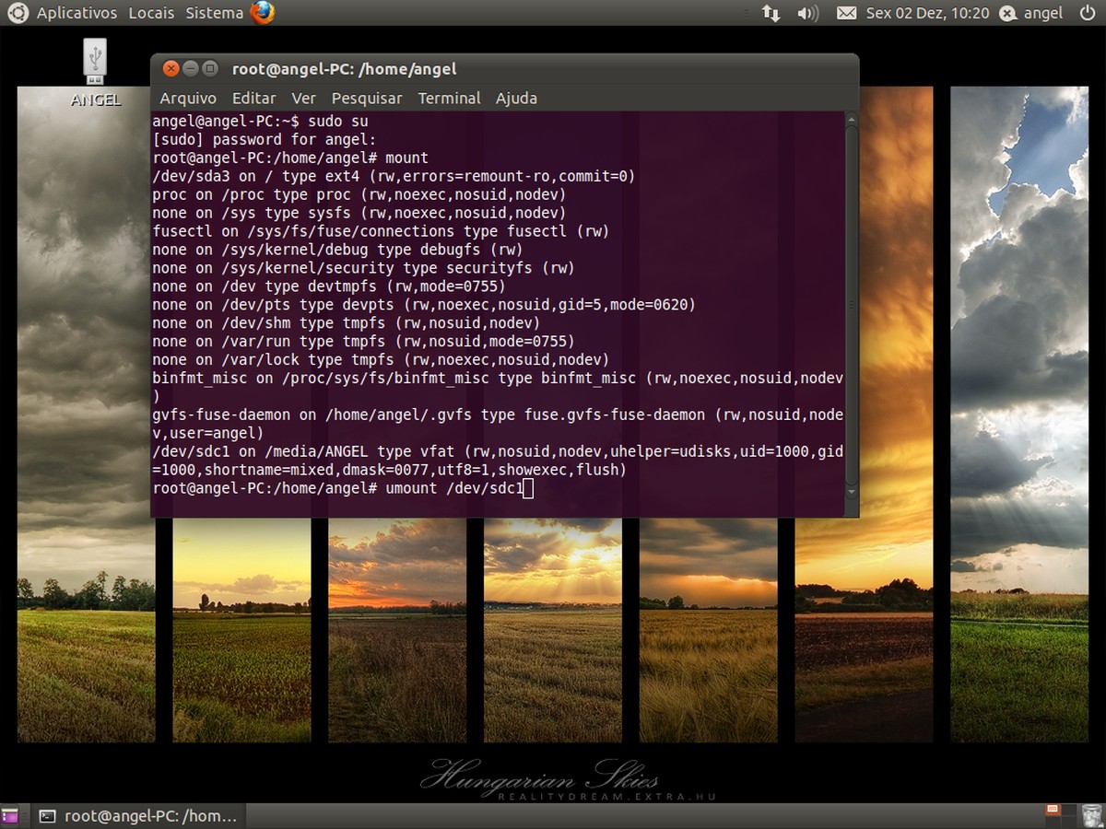Open the sound volume indicator
This screenshot has width=1106, height=829.
(x=807, y=13)
